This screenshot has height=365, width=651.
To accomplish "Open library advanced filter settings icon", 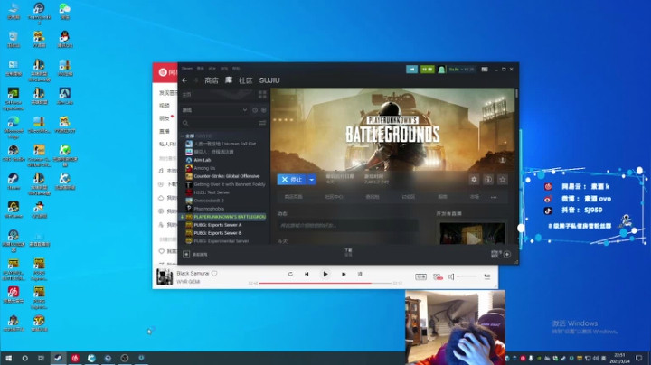I will (x=262, y=123).
